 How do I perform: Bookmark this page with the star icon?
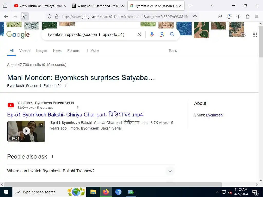195,16
